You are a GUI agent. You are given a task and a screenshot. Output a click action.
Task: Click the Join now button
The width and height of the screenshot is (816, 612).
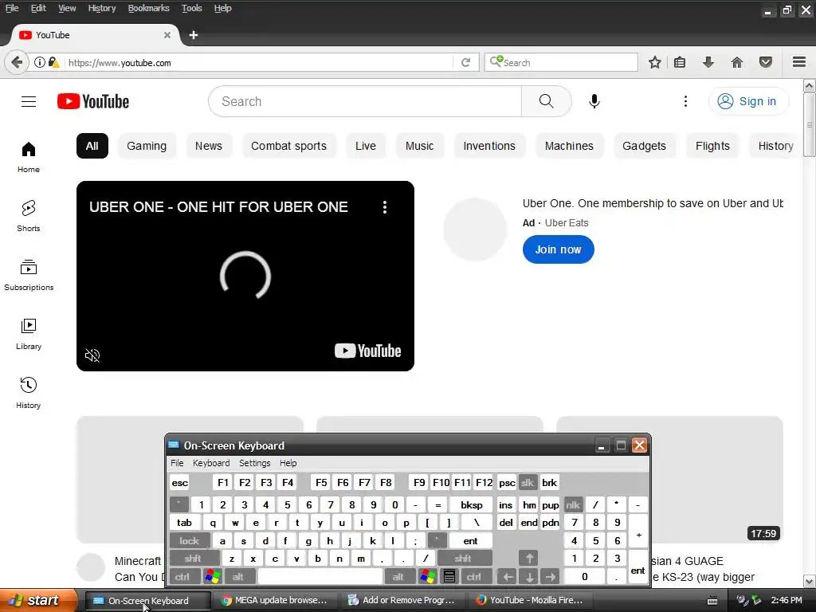[558, 249]
